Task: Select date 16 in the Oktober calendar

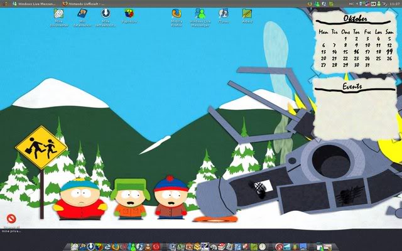Action: tap(356, 51)
